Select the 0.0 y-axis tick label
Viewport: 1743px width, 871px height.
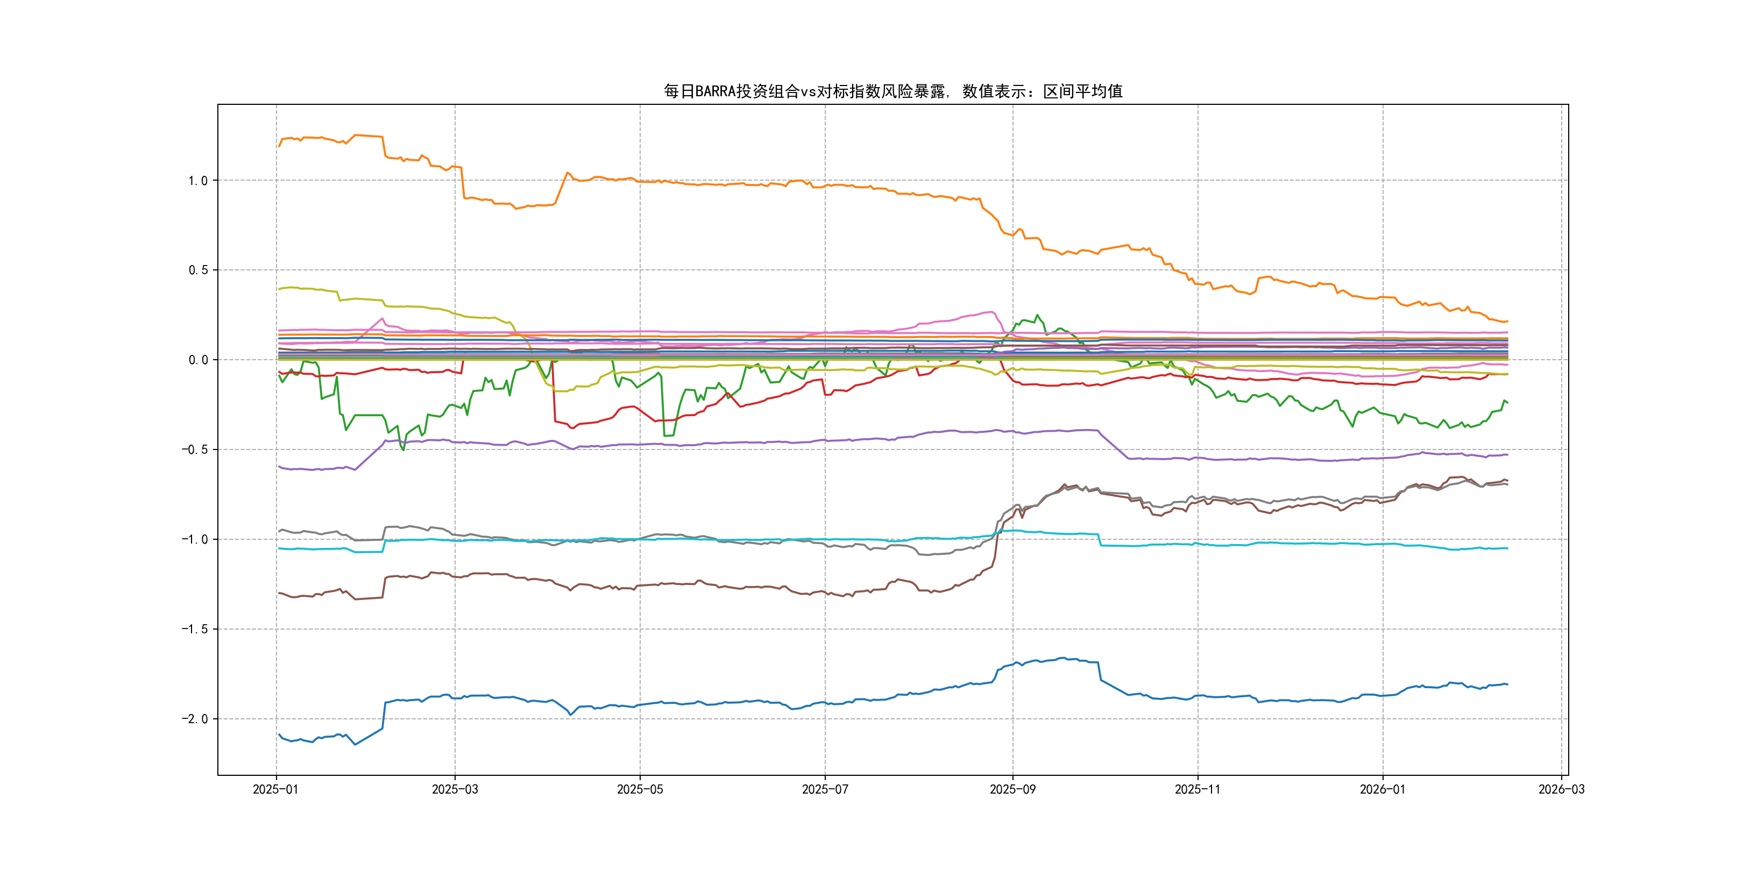point(197,360)
